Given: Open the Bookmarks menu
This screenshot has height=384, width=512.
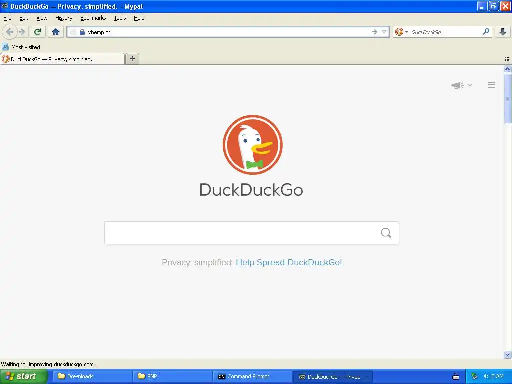Looking at the screenshot, I should tap(93, 18).
